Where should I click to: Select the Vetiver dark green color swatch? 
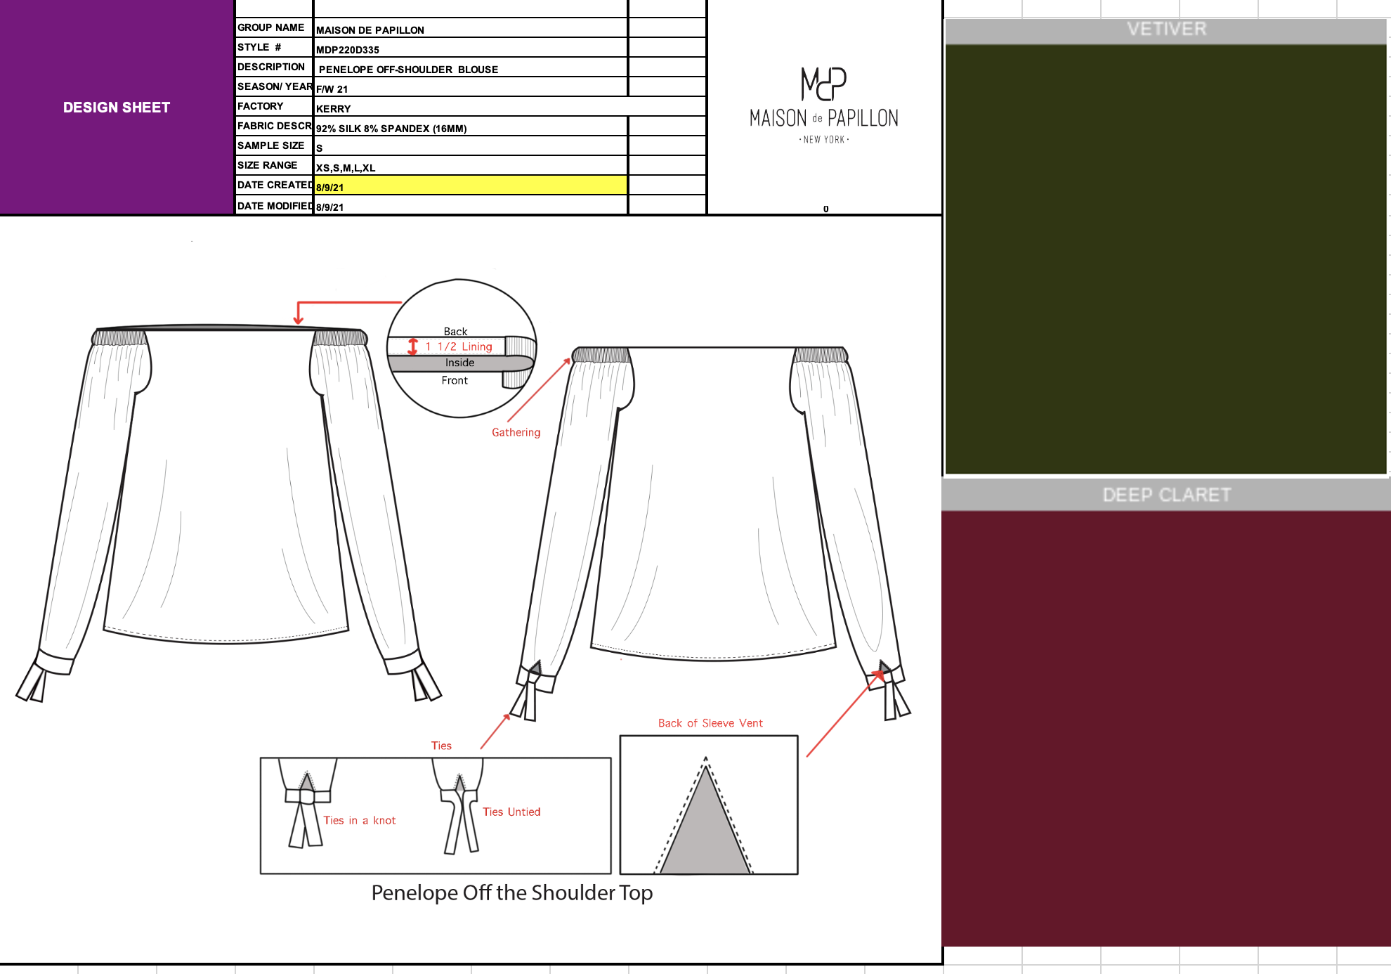(x=1165, y=259)
